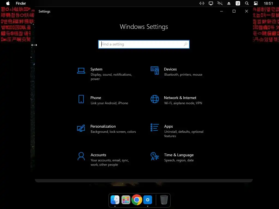Click the muted sound icon in menu bar

220,3
